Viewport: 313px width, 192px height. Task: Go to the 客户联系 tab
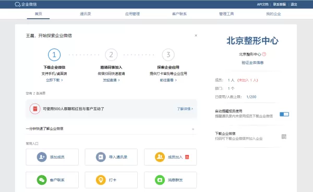coord(179,14)
